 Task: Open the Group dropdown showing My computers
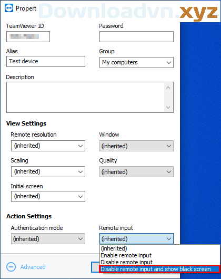136,62
